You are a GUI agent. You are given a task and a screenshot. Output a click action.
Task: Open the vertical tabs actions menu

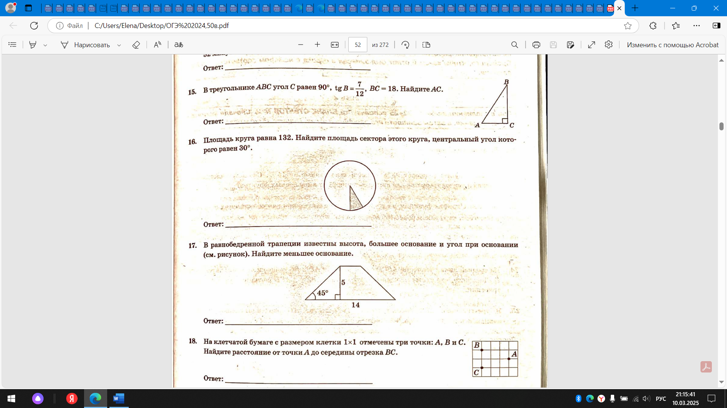(x=28, y=8)
